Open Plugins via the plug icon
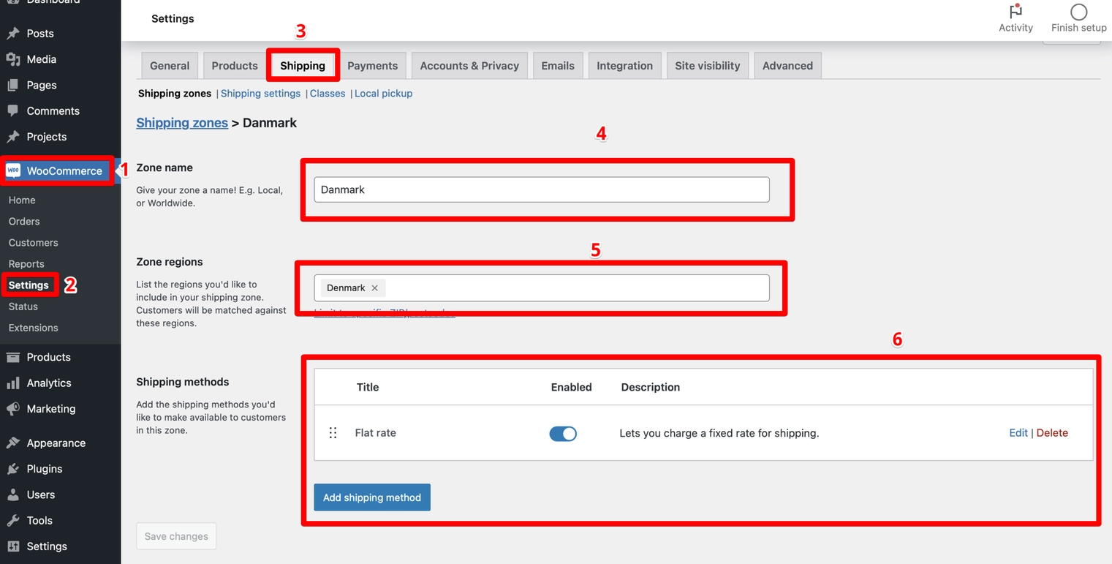The height and width of the screenshot is (564, 1112). [12, 469]
